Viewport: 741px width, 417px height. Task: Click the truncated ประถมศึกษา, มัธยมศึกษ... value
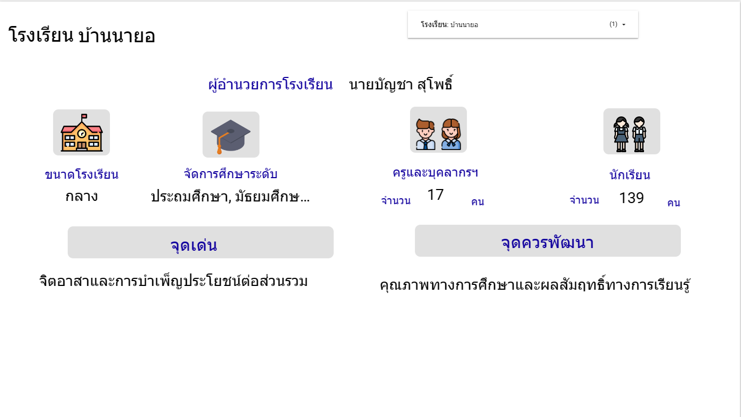point(230,196)
